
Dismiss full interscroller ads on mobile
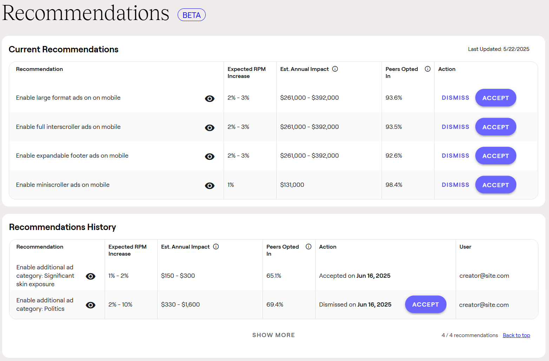[x=455, y=127]
